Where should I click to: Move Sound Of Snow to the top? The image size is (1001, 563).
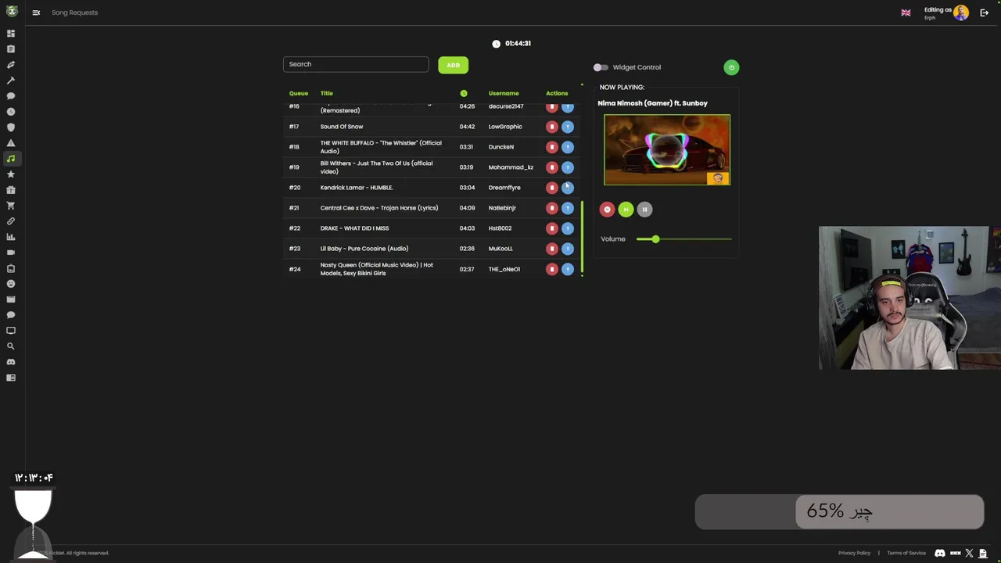568,127
